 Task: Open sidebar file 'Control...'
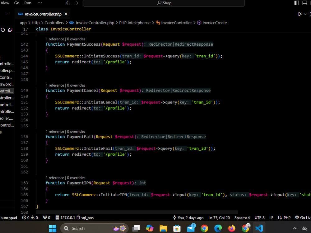(x=7, y=125)
